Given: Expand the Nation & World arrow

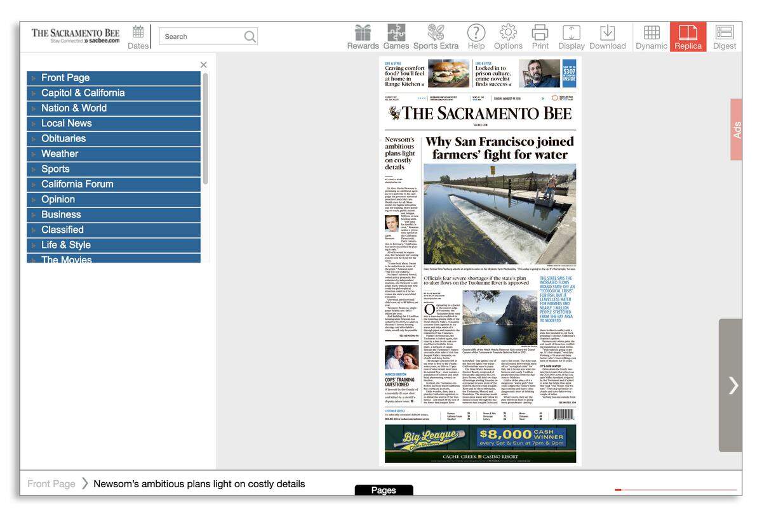Looking at the screenshot, I should 34,108.
